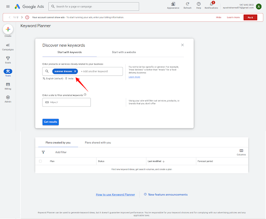
Task: Open Billing in the sidebar
Action: (x=8, y=86)
